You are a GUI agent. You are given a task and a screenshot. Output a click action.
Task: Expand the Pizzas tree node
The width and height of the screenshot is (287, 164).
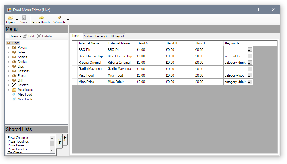[8, 48]
